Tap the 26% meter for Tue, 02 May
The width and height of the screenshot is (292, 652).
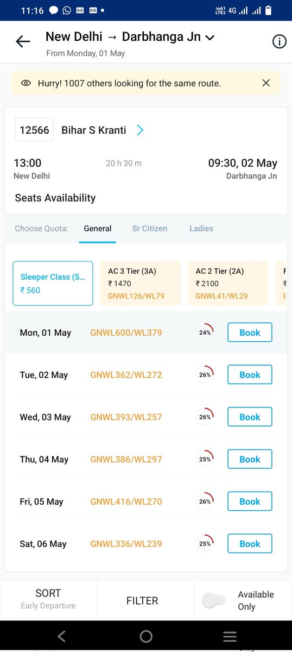click(x=205, y=374)
